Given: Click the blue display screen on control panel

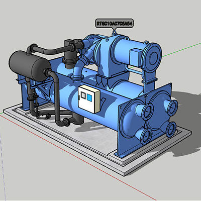Looking at the screenshot, I should coord(89,97).
